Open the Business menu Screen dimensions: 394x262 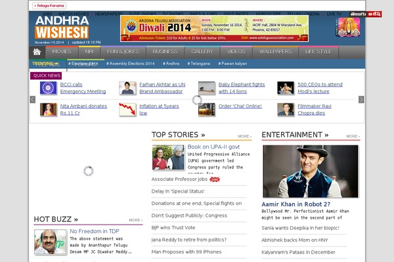pos(165,52)
